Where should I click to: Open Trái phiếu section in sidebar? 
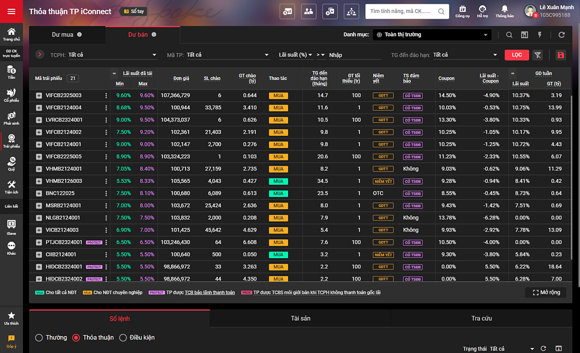(11, 141)
